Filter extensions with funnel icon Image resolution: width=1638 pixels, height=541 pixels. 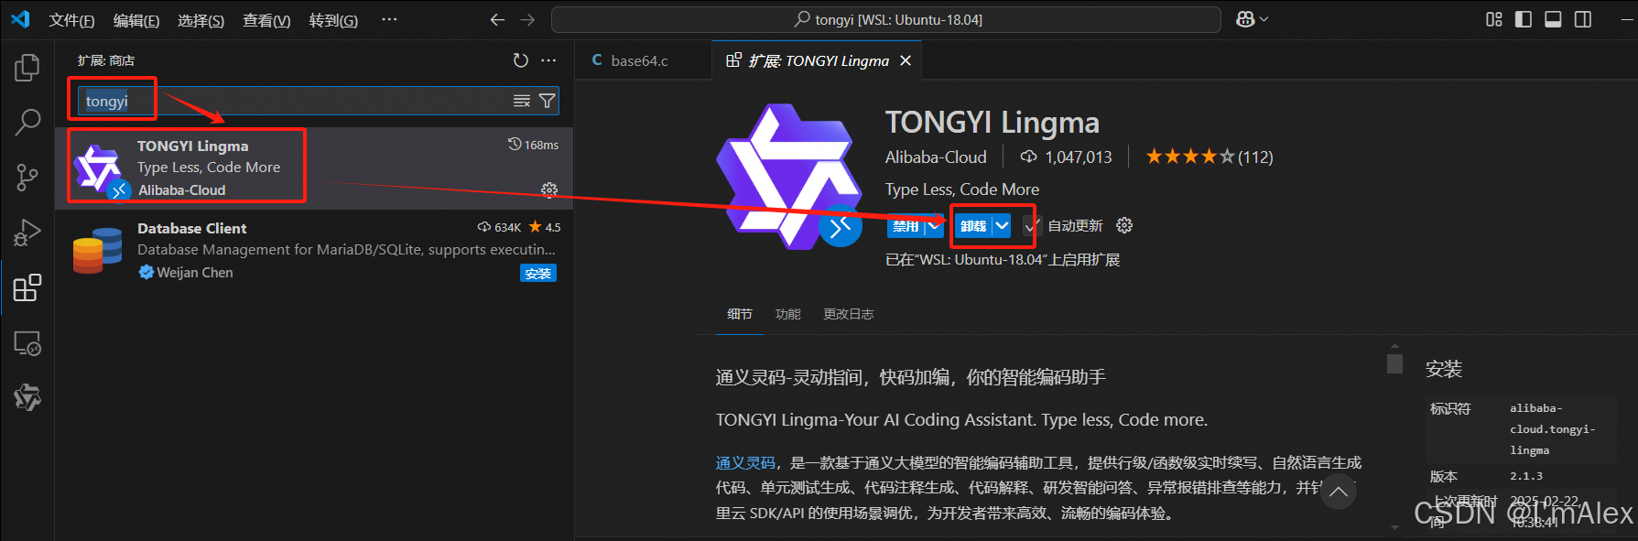(547, 101)
